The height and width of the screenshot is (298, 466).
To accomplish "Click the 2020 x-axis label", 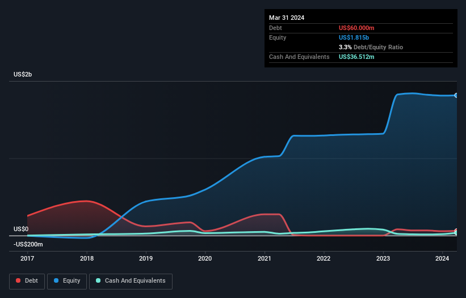I will (205, 258).
